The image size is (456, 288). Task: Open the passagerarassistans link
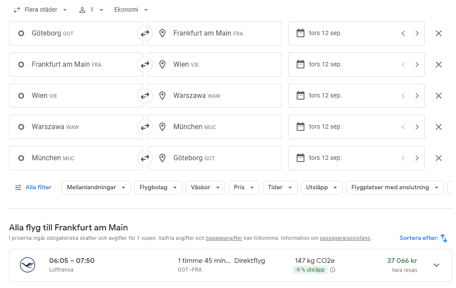pyautogui.click(x=345, y=238)
